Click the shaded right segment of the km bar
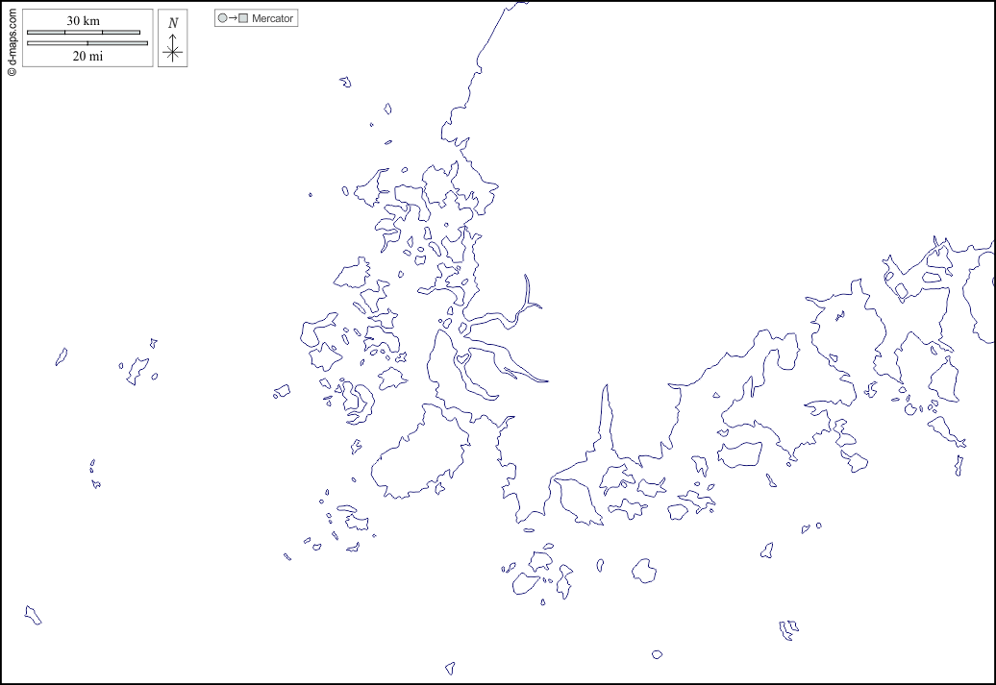The image size is (996, 685). 121,33
